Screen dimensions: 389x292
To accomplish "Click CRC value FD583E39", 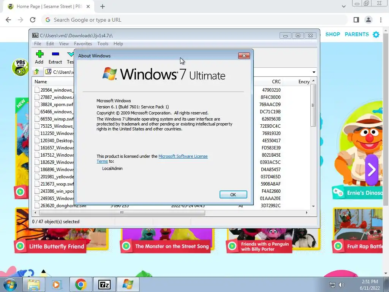I will click(271, 148).
